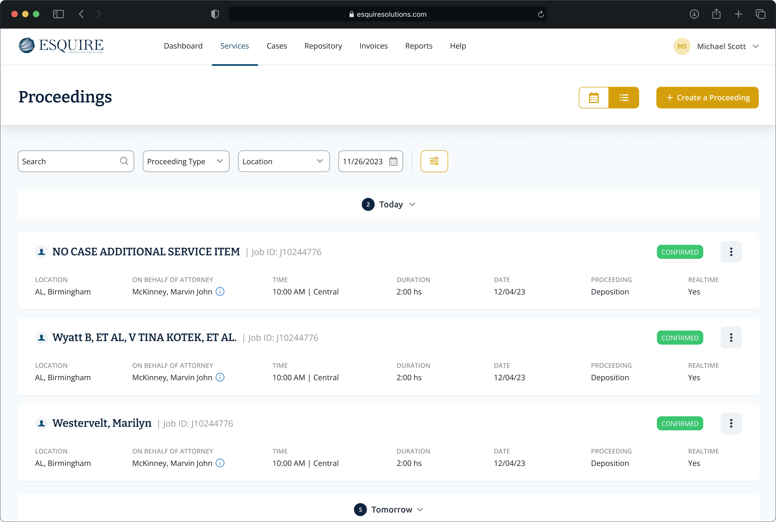776x522 pixels.
Task: Open three-dot menu for NO CASE item
Action: (x=731, y=252)
